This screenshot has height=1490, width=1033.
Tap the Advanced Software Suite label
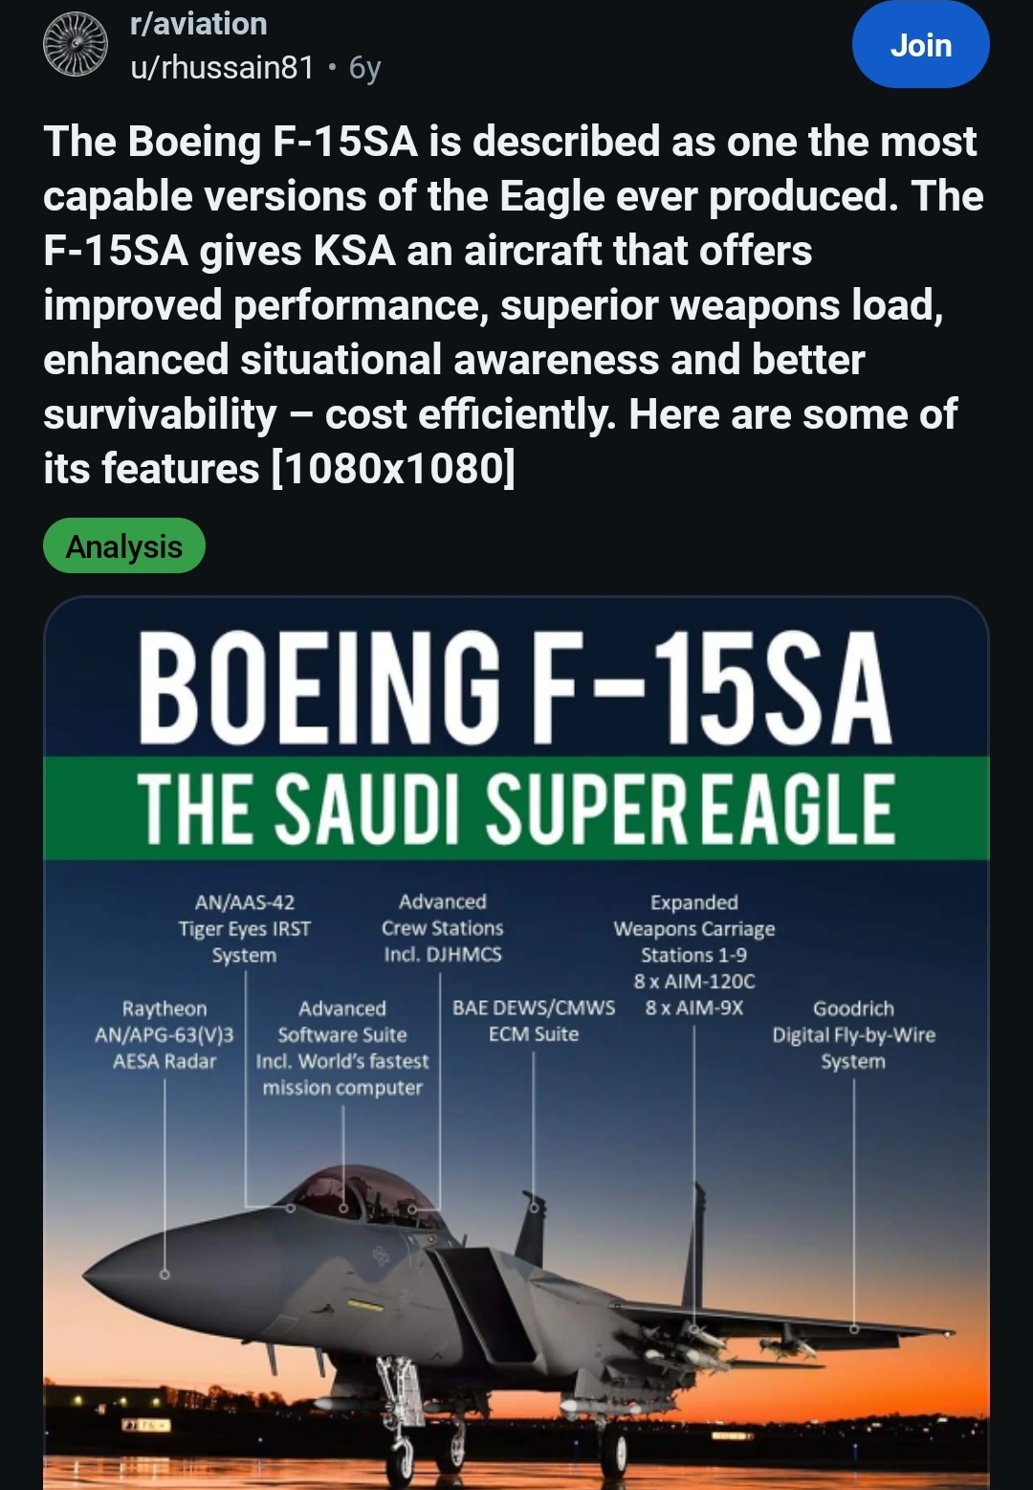342,1048
